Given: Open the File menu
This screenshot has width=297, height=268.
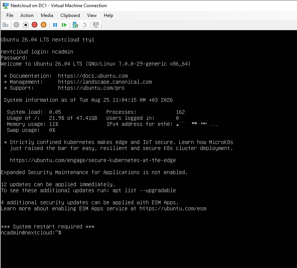Looking at the screenshot, I should pyautogui.click(x=10, y=15).
